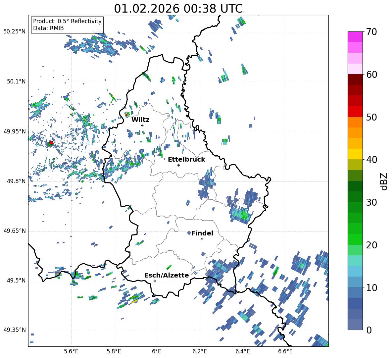392x358 pixels.
Task: Click the 5.6°E longitude label
Action: tap(71, 351)
